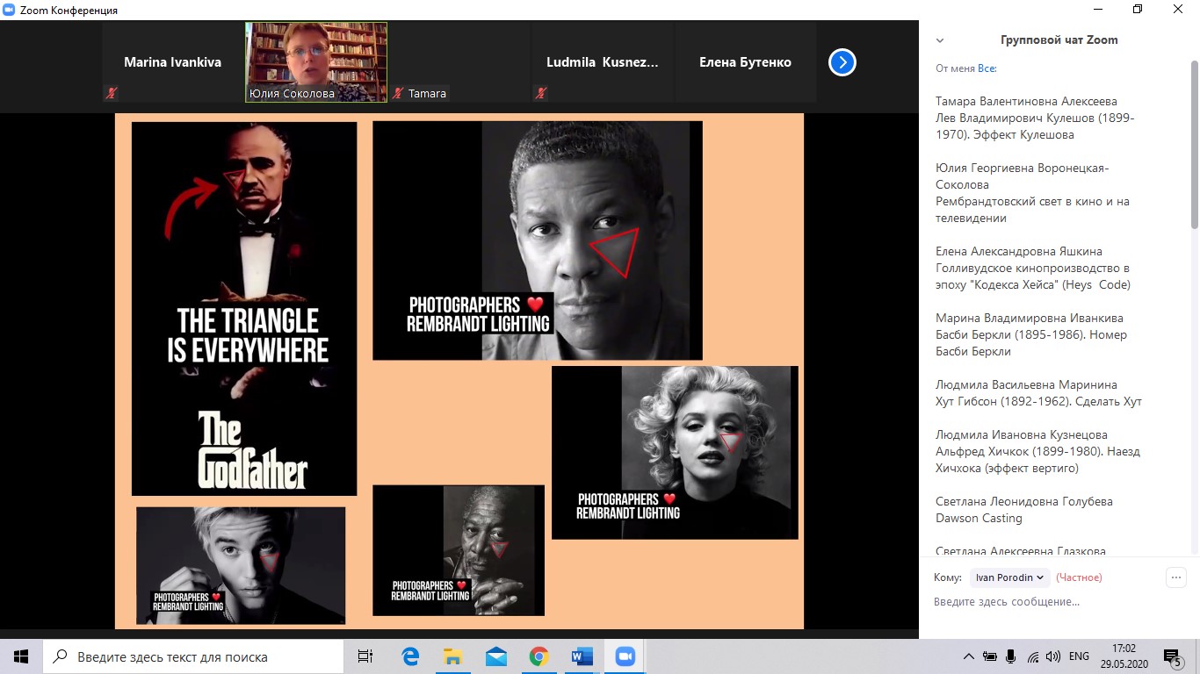Image resolution: width=1200 pixels, height=674 pixels.
Task: Click sender name 'Елена Александровна Яшкина'
Action: [x=1019, y=252]
